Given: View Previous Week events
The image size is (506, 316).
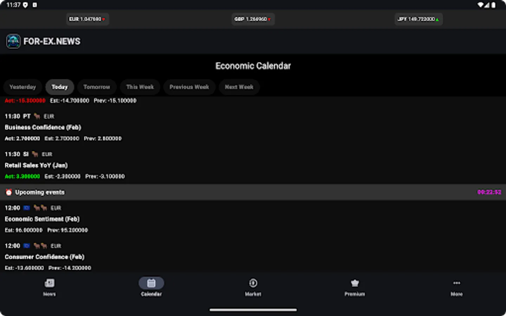Looking at the screenshot, I should click(189, 87).
